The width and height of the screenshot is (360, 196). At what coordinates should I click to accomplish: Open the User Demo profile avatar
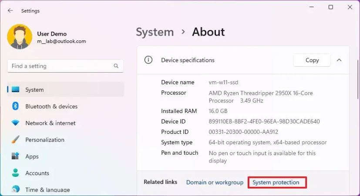[x=20, y=37]
